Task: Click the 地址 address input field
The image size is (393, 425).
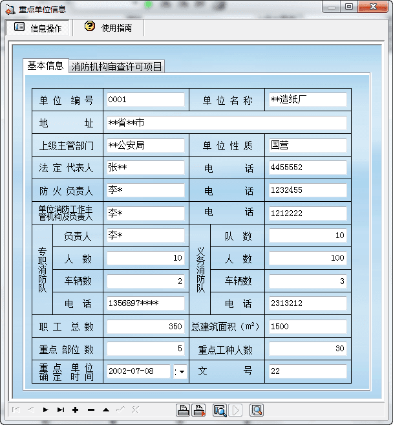Action: (x=226, y=123)
